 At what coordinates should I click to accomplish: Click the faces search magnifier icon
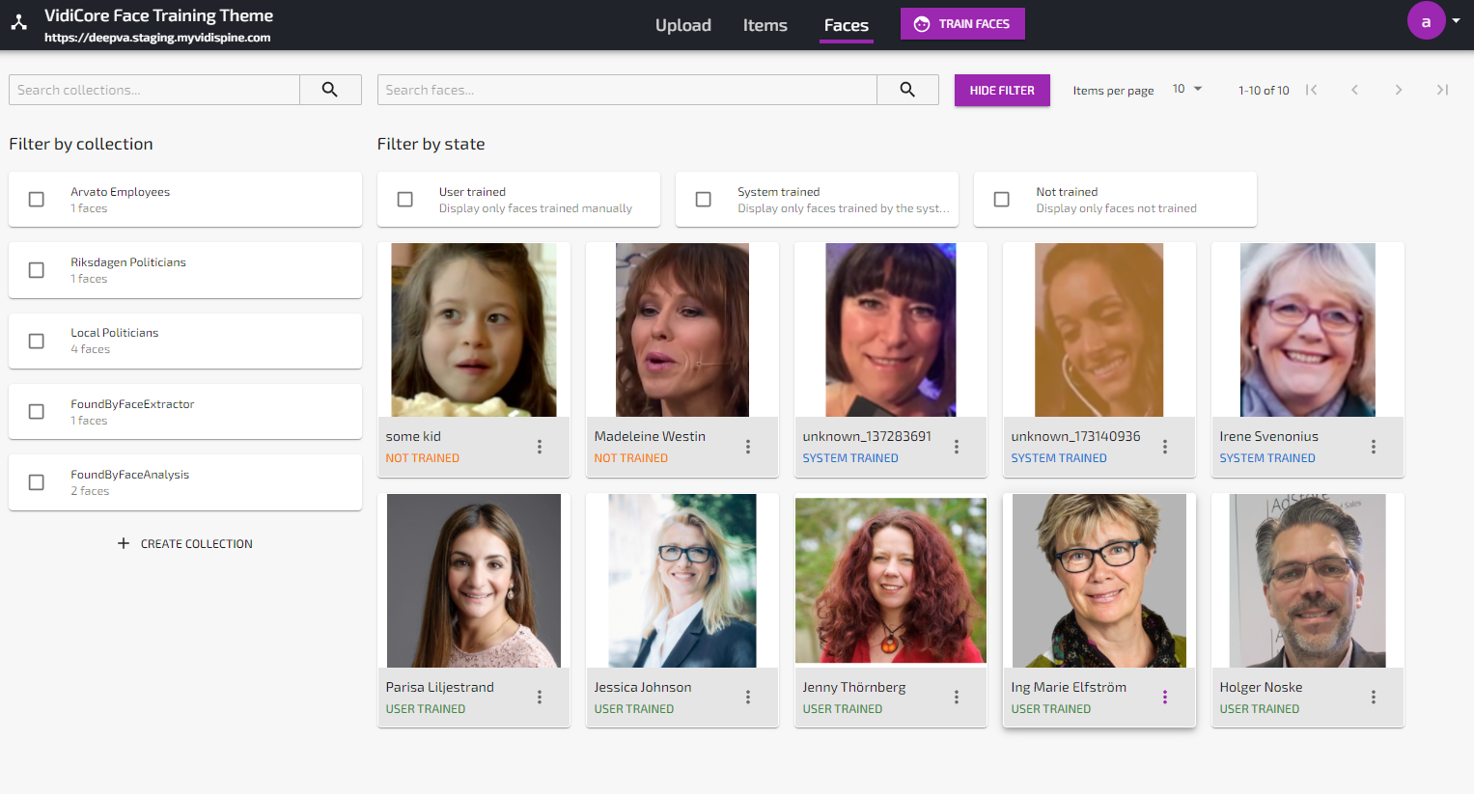906,89
